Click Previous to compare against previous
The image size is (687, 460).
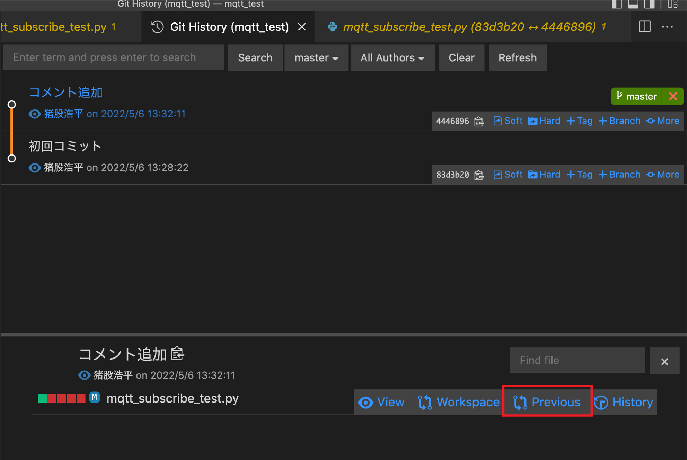[x=547, y=402]
